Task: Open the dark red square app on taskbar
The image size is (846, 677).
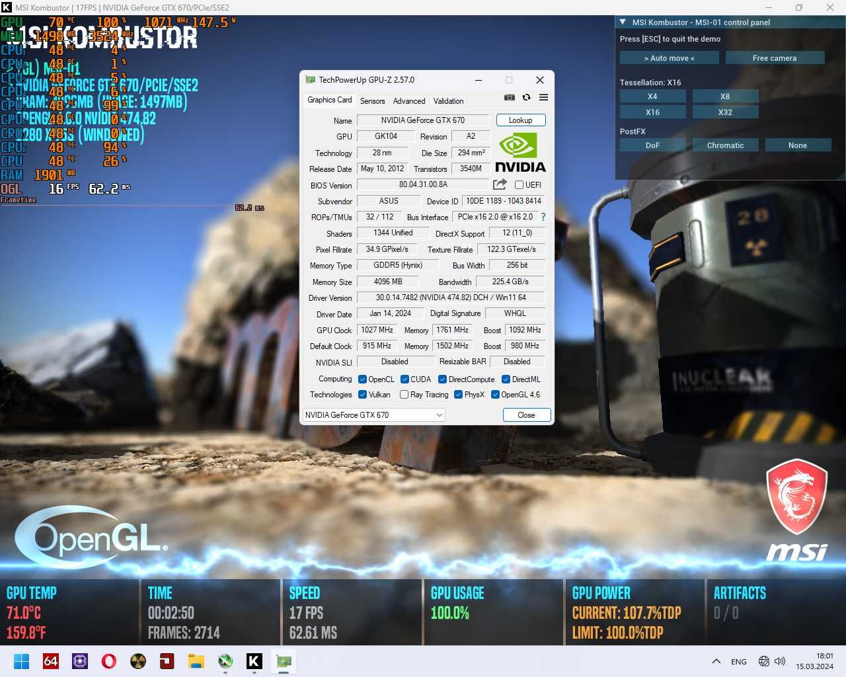Action: pyautogui.click(x=167, y=661)
